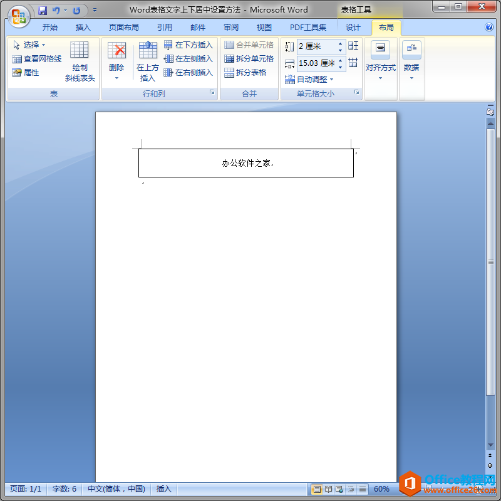
Task: Click distribute rows evenly icon
Action: [x=353, y=46]
